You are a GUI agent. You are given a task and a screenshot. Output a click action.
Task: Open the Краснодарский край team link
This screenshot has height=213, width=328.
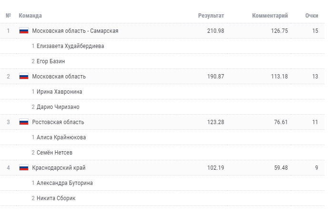click(59, 168)
